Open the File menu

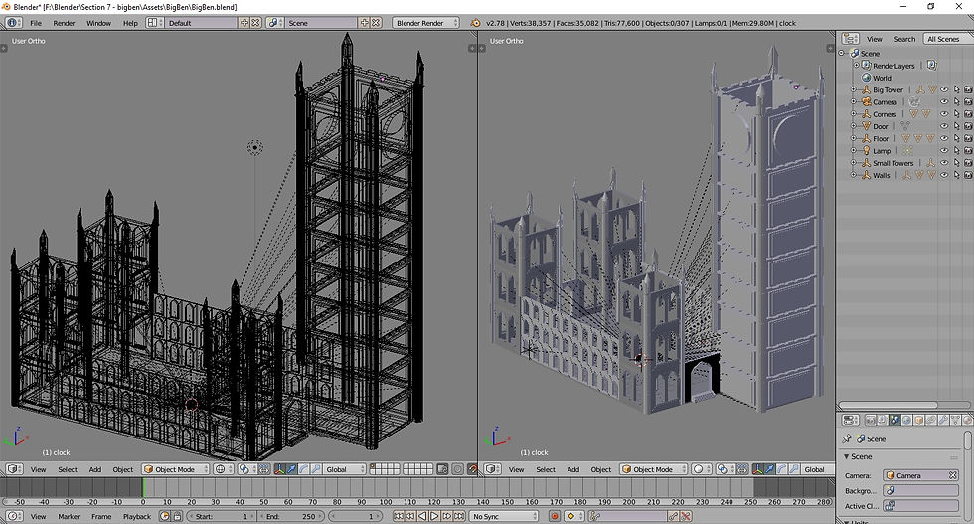(36, 23)
